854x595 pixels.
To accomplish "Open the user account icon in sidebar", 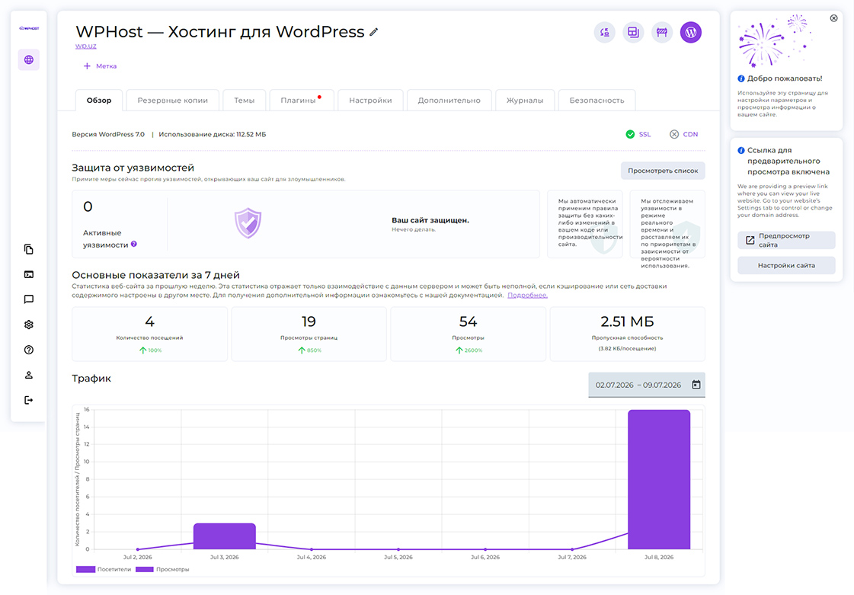I will tap(29, 375).
